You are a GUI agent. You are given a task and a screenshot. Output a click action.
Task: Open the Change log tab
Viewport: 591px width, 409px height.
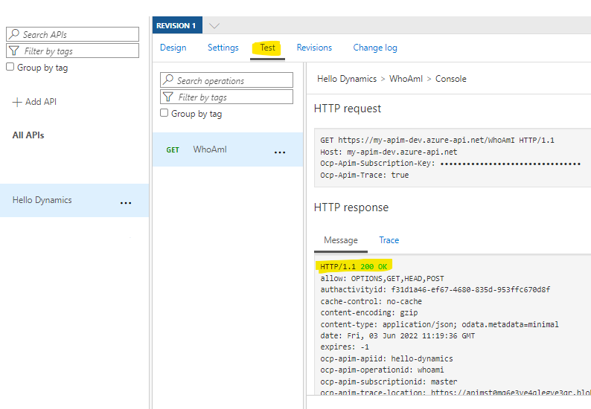point(374,48)
